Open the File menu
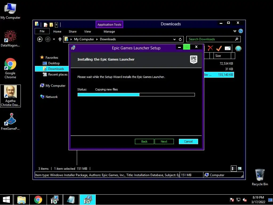The height and width of the screenshot is (205, 273). tap(42, 31)
